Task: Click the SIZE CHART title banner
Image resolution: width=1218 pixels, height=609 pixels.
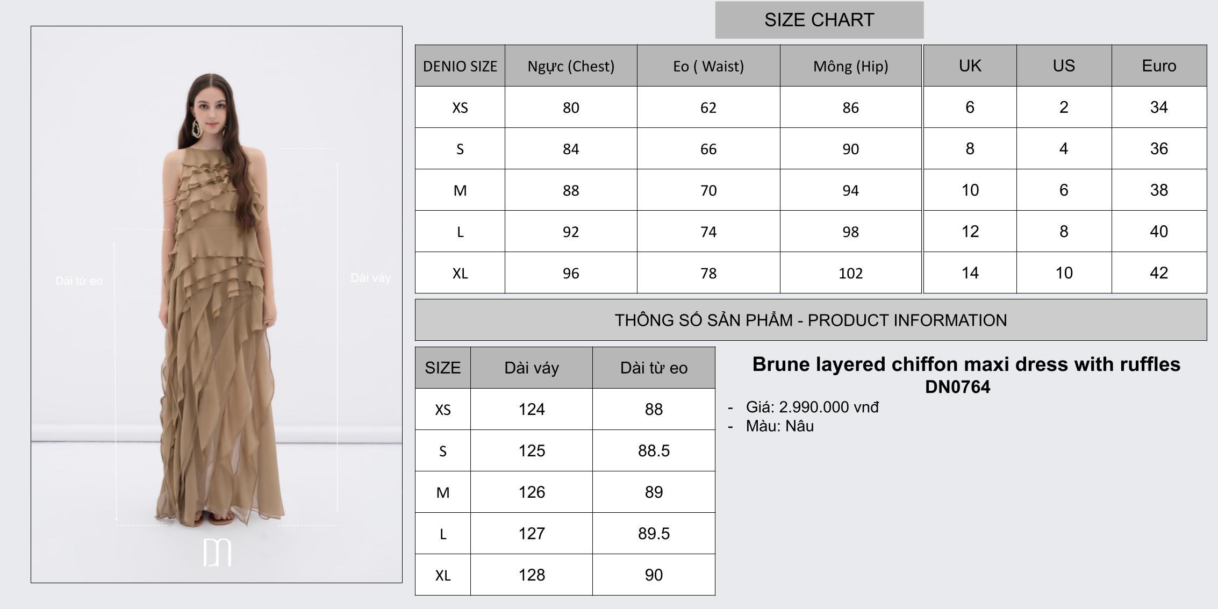Action: click(819, 20)
